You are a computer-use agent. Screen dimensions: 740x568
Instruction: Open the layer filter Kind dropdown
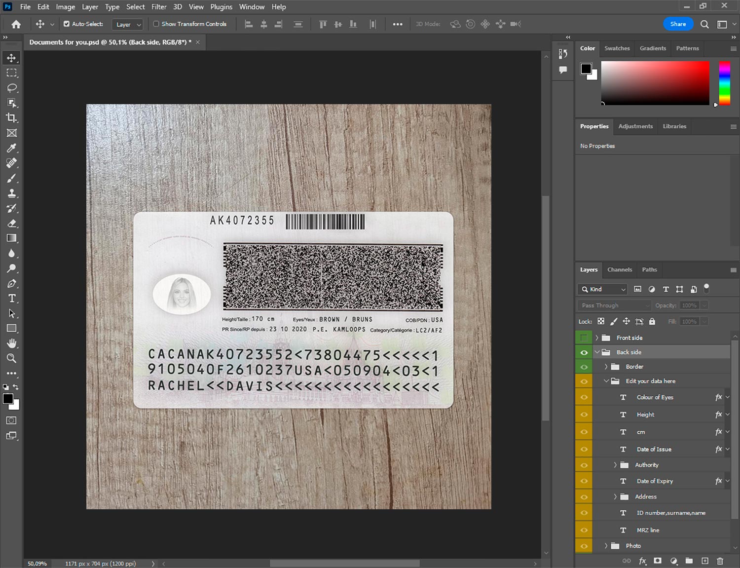[602, 289]
